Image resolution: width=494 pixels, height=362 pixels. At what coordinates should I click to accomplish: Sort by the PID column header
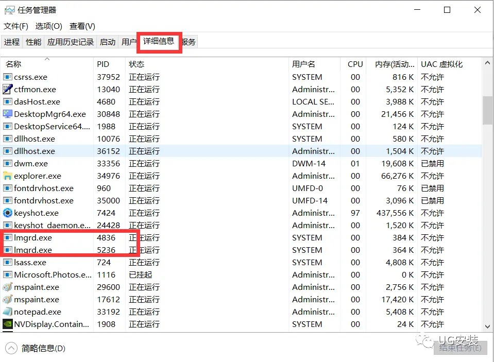pyautogui.click(x=109, y=64)
